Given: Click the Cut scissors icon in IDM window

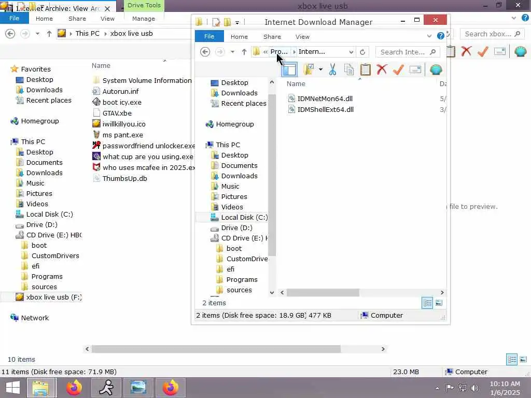Looking at the screenshot, I should [332, 70].
